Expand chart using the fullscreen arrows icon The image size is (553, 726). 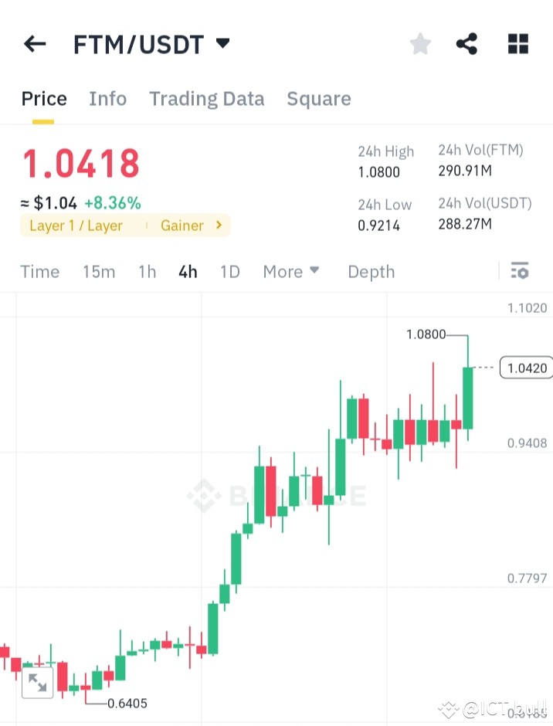[x=36, y=683]
